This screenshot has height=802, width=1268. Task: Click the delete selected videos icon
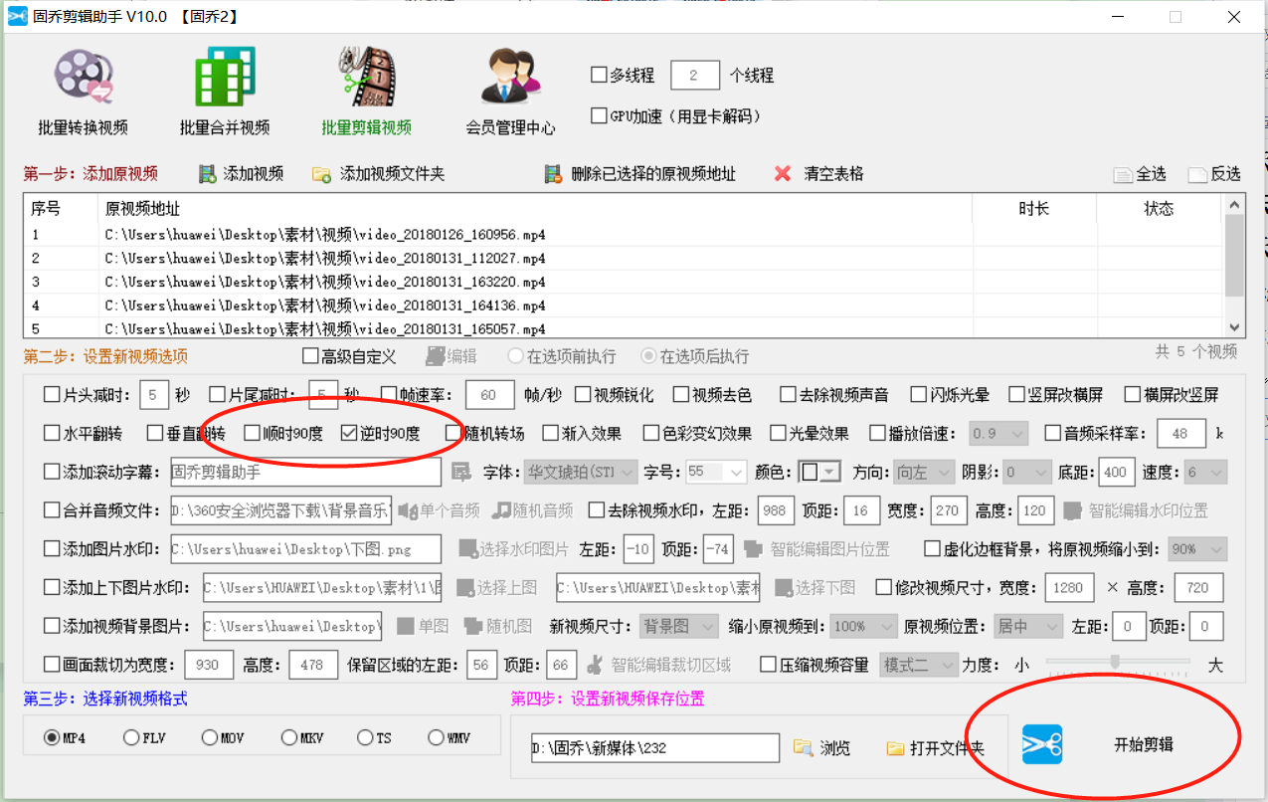pos(553,173)
